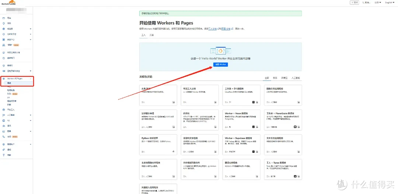
Task: Select the 新手 template filter tab
Action: coord(275,78)
